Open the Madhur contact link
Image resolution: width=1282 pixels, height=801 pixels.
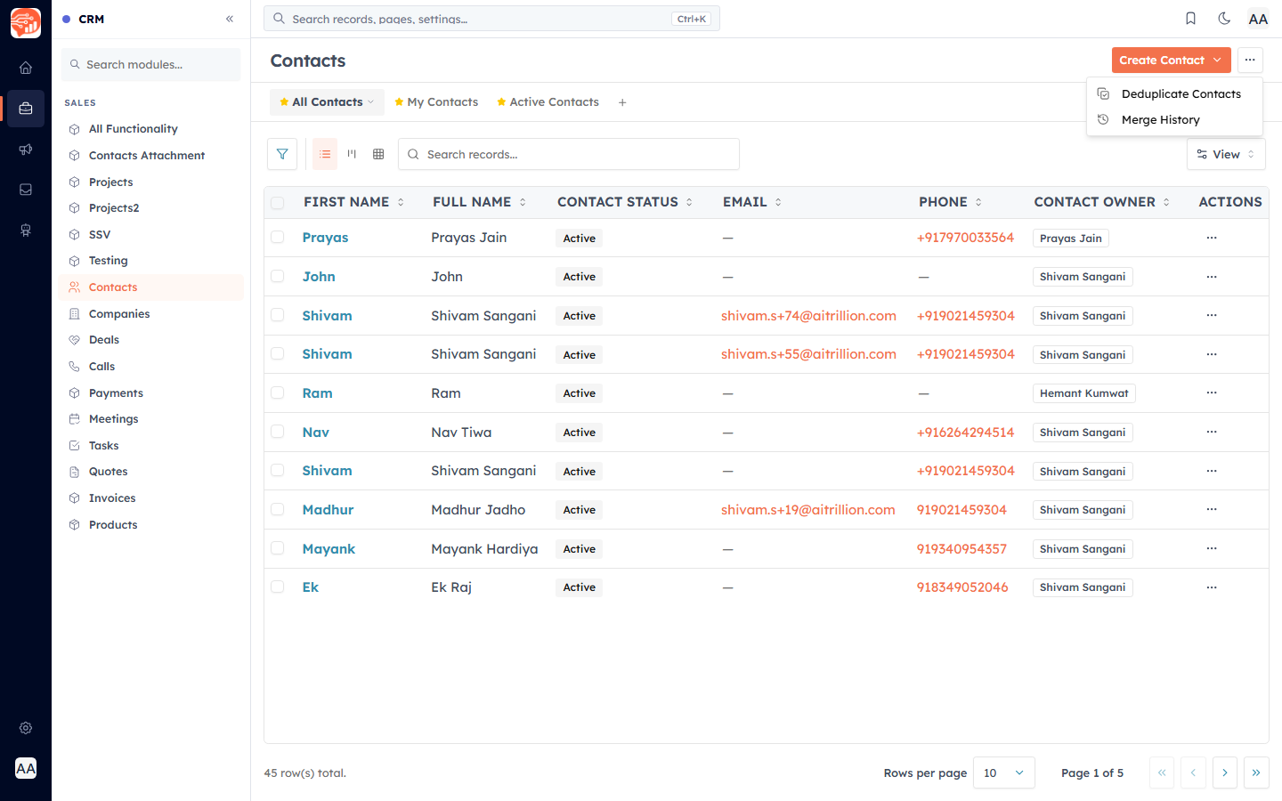(328, 509)
